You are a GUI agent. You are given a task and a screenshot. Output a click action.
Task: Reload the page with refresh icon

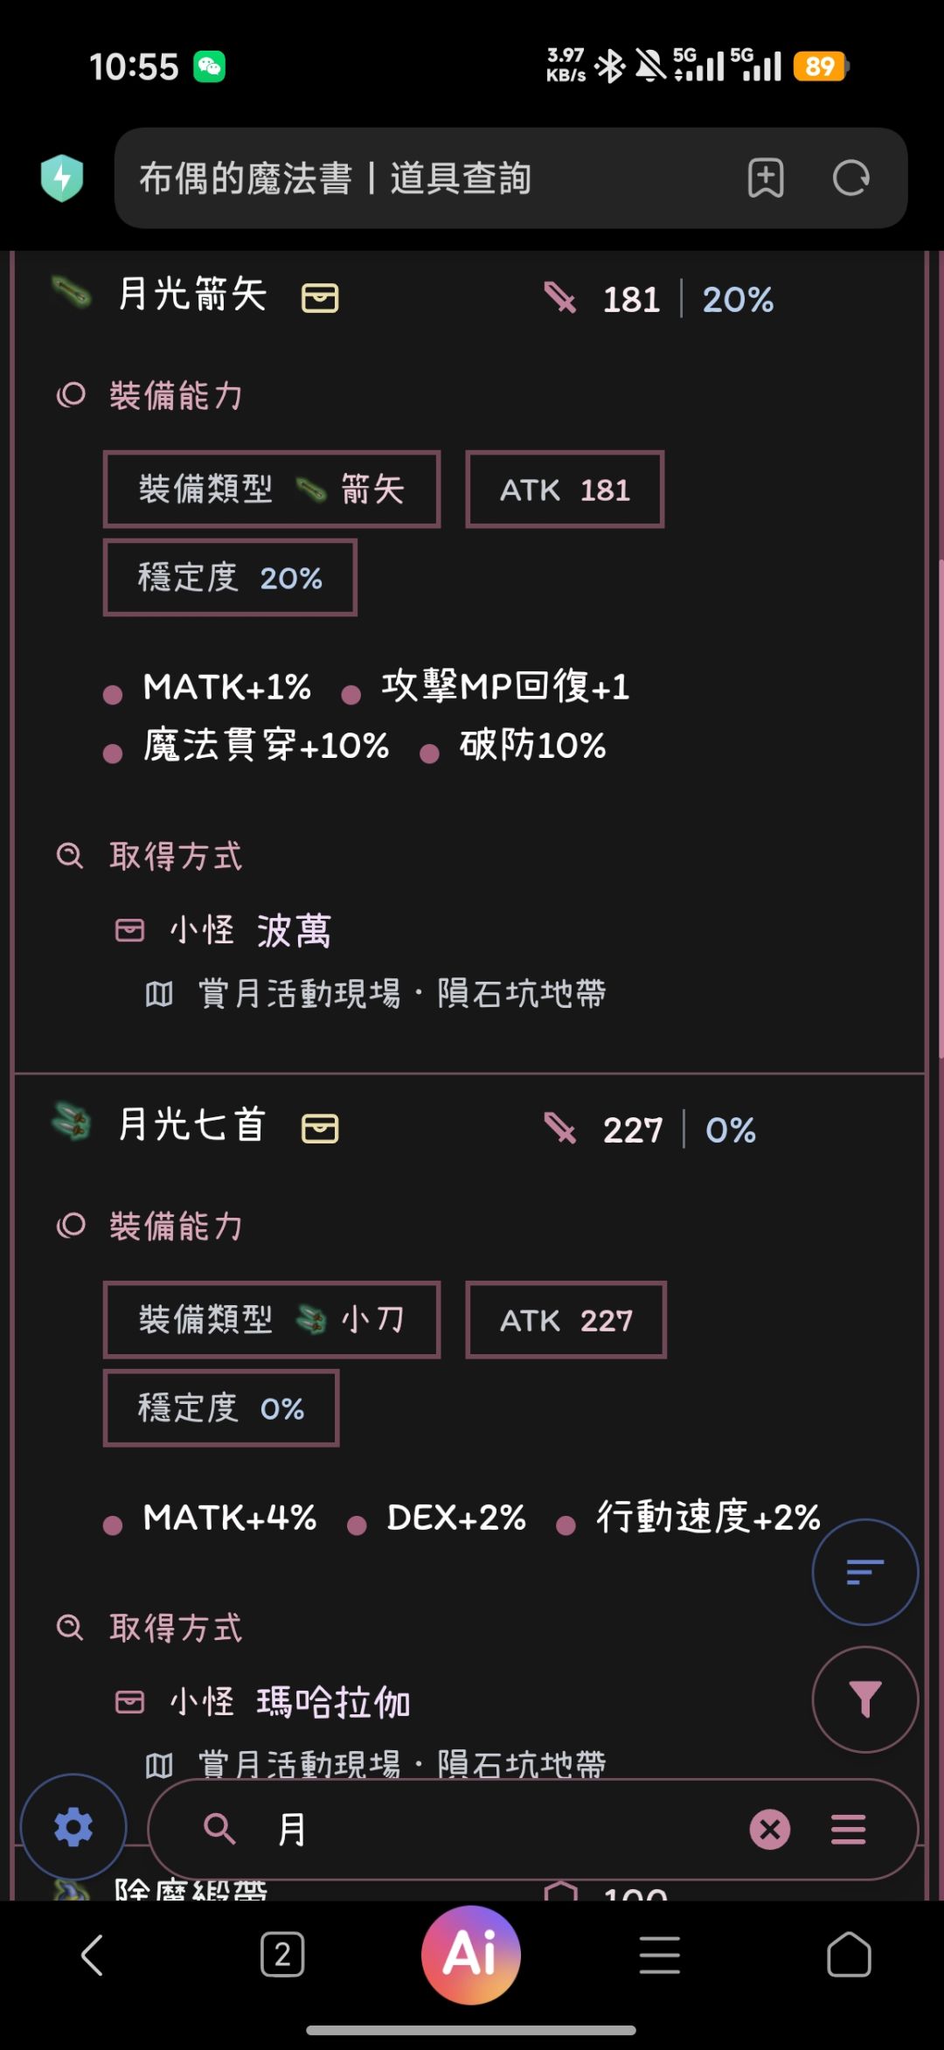pos(850,178)
